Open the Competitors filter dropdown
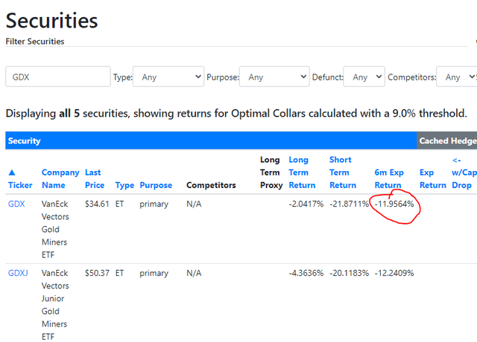Viewport: 477px width, 342px height. tap(458, 77)
